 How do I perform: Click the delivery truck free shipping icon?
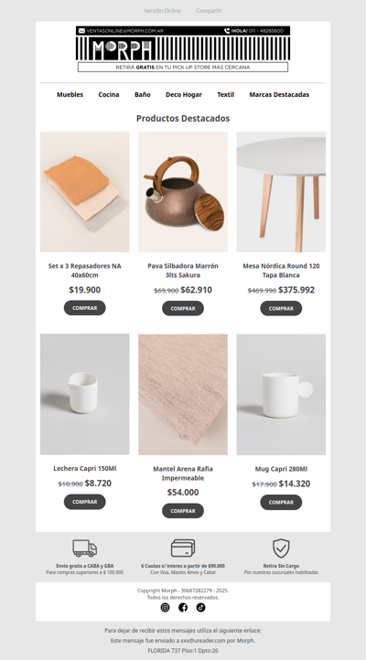coord(85,548)
